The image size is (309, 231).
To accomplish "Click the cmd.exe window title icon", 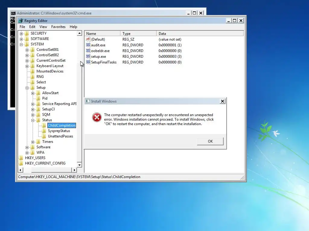I will click(13, 13).
